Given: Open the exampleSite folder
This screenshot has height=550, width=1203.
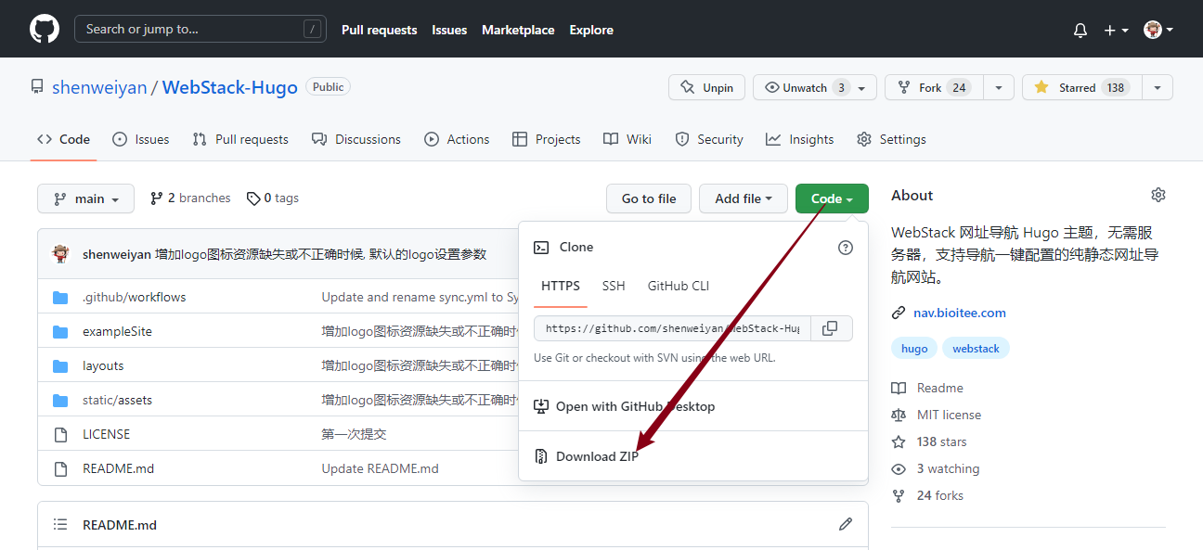Looking at the screenshot, I should pyautogui.click(x=117, y=331).
